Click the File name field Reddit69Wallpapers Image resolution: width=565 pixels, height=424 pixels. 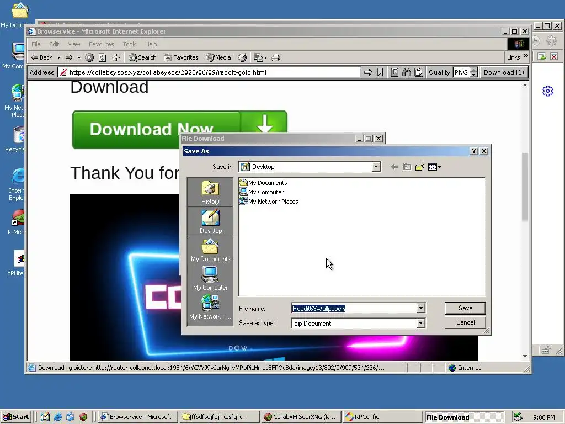click(x=354, y=308)
